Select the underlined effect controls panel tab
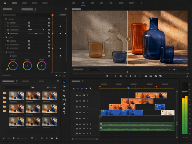Screen dimensions: 192x144 (27, 9)
